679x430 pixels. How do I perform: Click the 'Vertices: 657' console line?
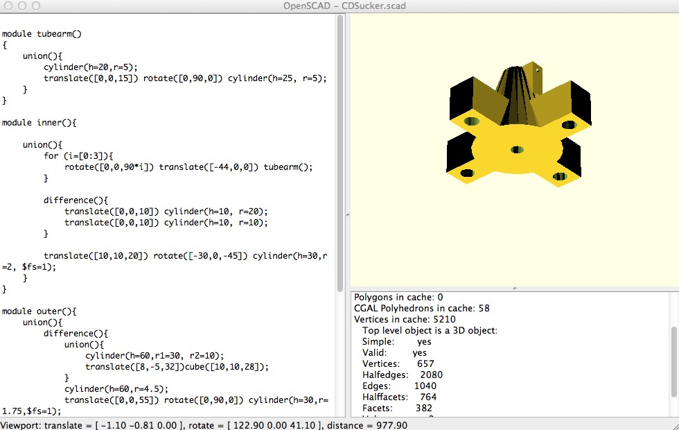tap(398, 363)
